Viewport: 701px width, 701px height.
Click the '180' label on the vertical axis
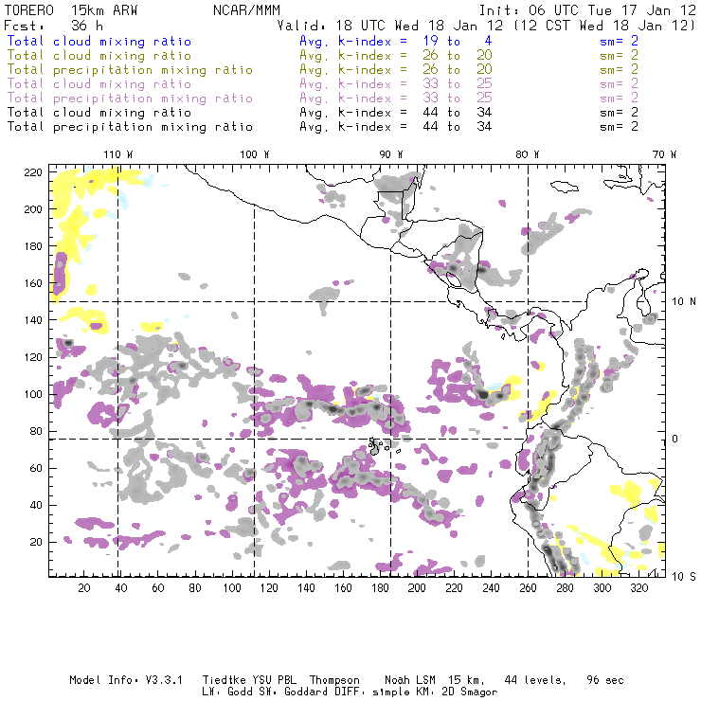click(33, 246)
